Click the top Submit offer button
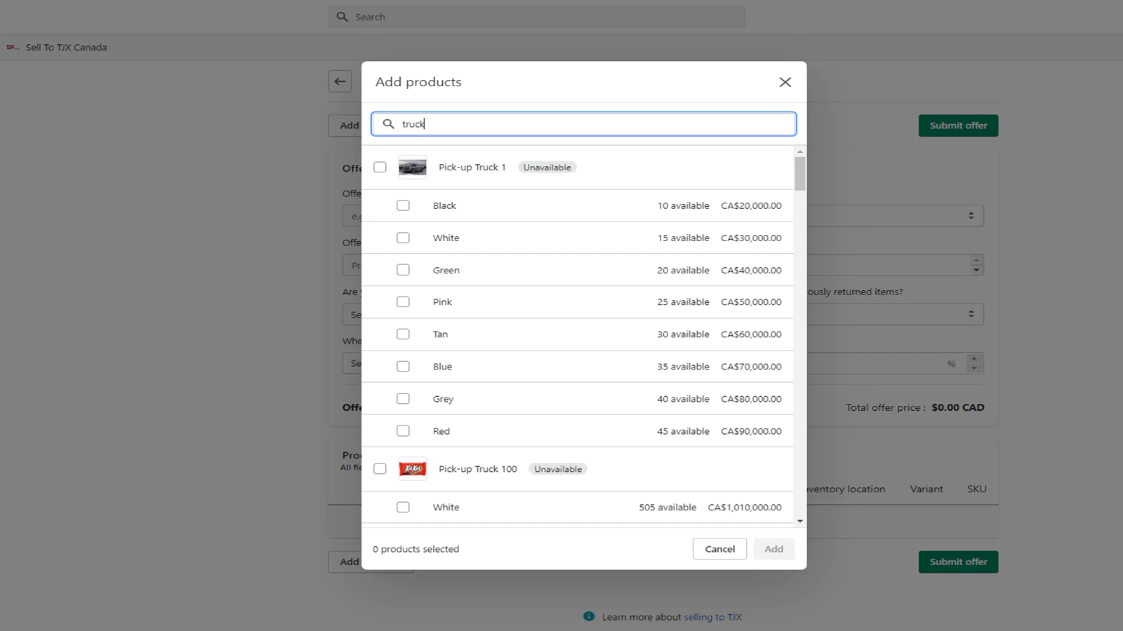The height and width of the screenshot is (631, 1123). [x=958, y=125]
